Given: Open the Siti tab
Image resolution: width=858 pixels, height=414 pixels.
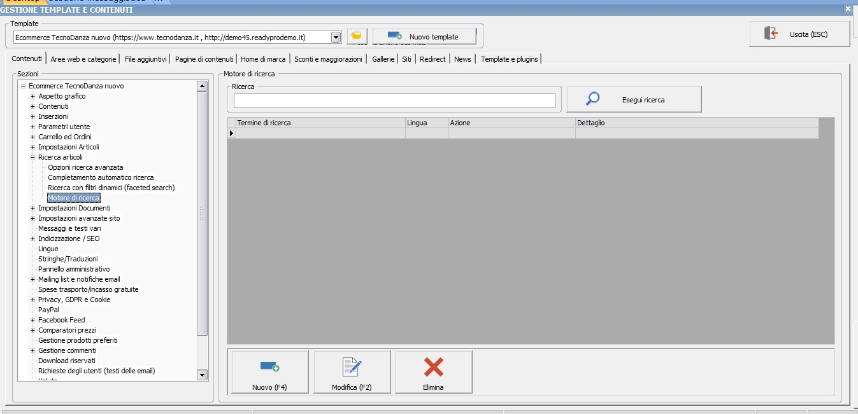Looking at the screenshot, I should (x=406, y=59).
